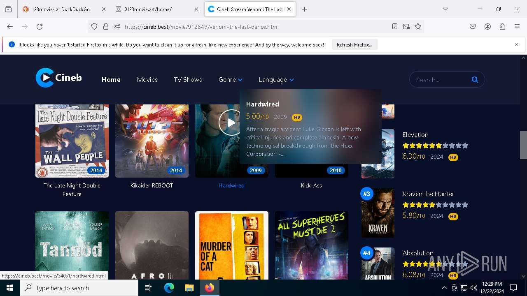This screenshot has width=527, height=296.
Task: Click the picture-in-picture icon in the address bar
Action: pyautogui.click(x=406, y=26)
